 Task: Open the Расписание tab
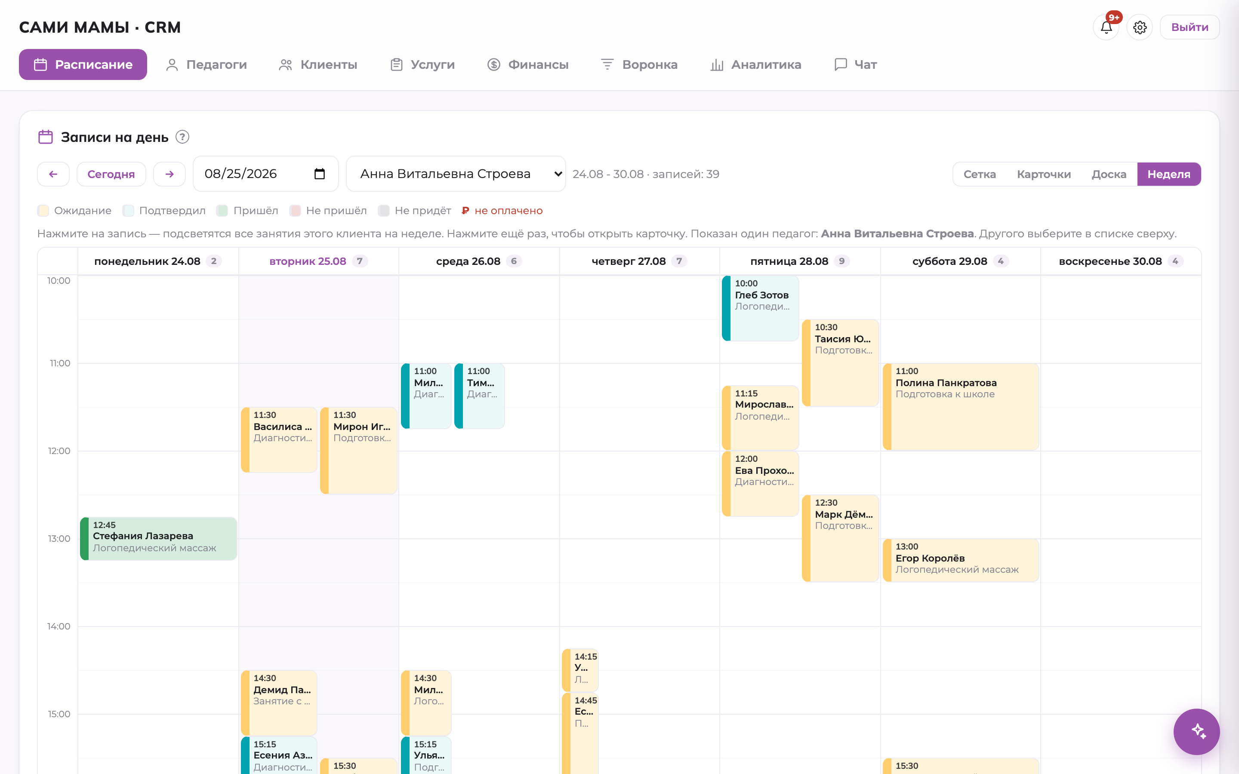tap(83, 64)
